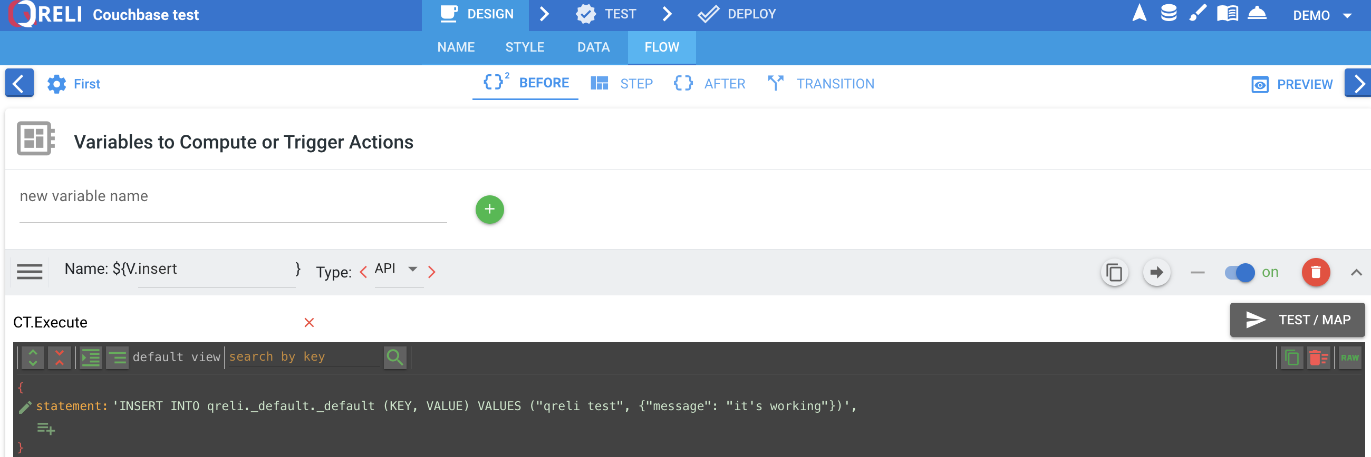Select the BEFORE section
Viewport: 1371px width, 457px height.
coord(525,83)
